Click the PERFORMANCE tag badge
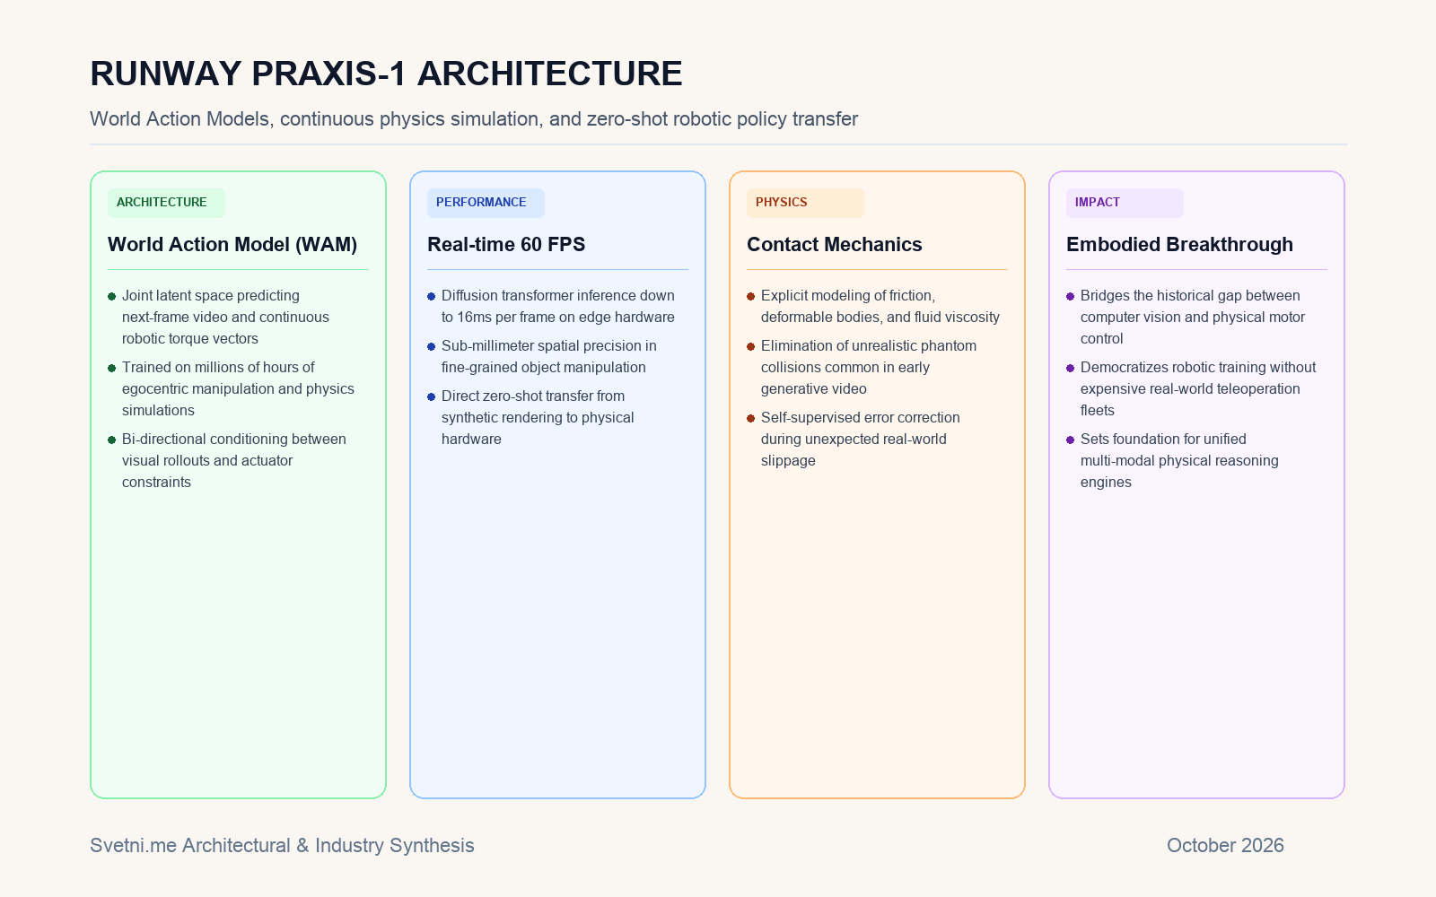 pos(486,203)
